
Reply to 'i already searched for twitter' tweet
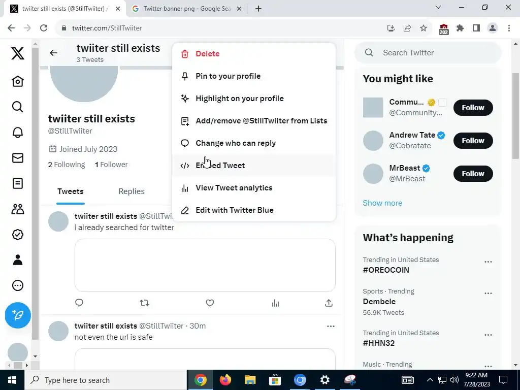(x=79, y=303)
